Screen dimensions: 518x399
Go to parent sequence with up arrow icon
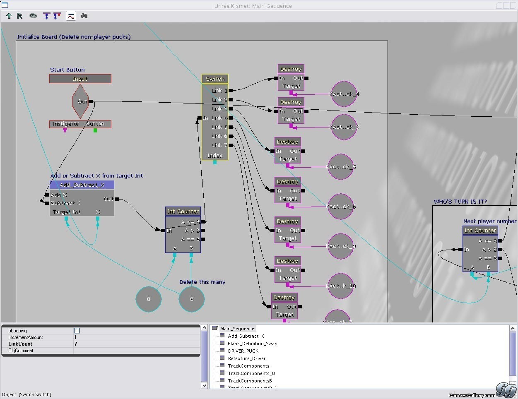coord(9,16)
